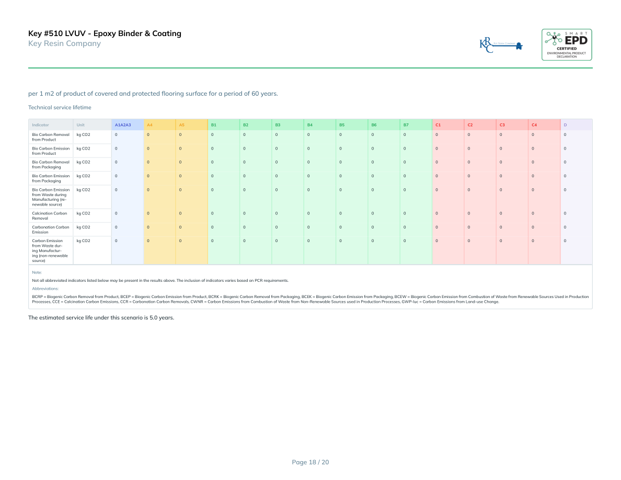Click the Abbreviations heading in the notes
This screenshot has height=480, width=621.
point(45,289)
